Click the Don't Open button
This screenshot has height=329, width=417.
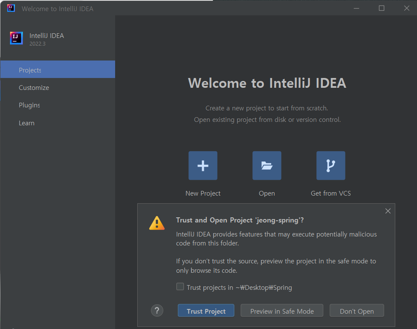356,311
